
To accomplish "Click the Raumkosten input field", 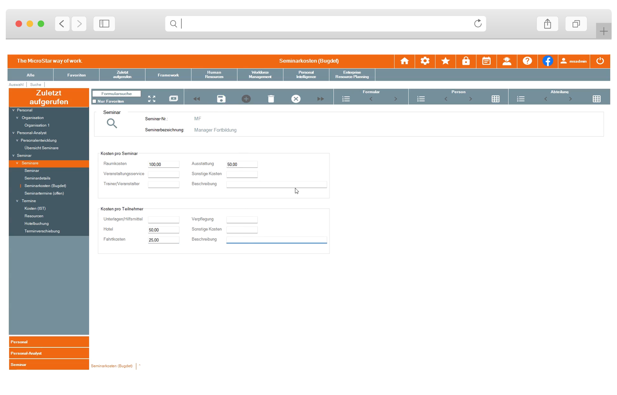I will tap(164, 164).
